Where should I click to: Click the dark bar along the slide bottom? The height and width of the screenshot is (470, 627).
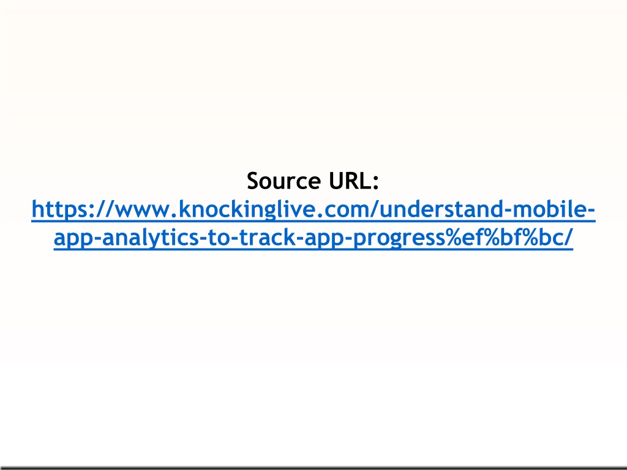coord(313,468)
